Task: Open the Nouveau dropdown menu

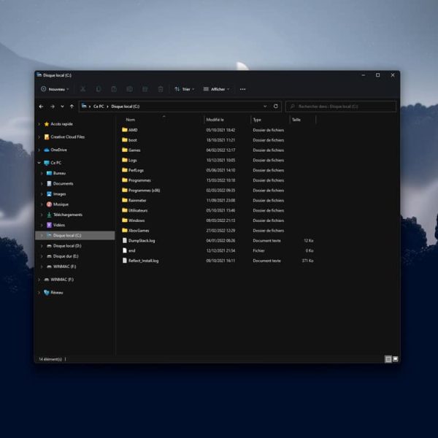Action: coord(55,89)
